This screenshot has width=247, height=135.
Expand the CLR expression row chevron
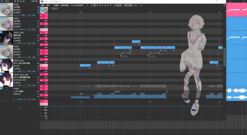[41, 107]
